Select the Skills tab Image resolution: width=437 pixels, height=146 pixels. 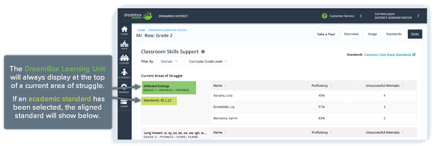415,34
